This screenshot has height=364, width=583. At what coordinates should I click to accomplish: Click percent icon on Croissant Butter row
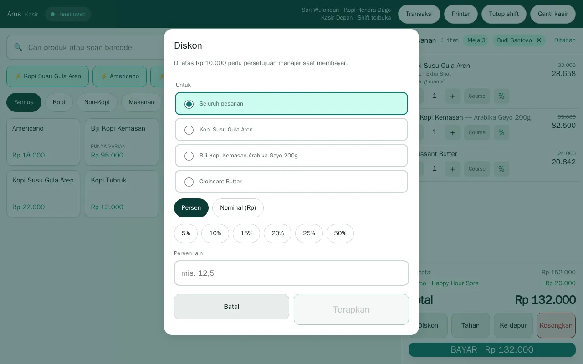click(501, 169)
